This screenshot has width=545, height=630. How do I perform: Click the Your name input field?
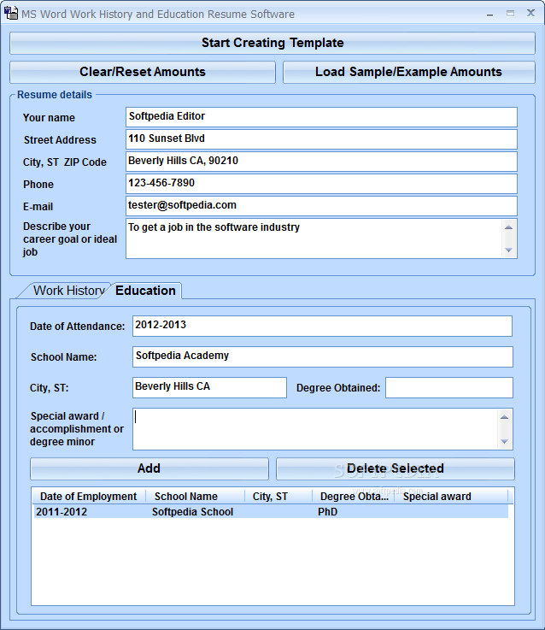321,117
